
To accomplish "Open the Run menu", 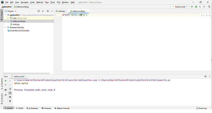I will point(47,2).
